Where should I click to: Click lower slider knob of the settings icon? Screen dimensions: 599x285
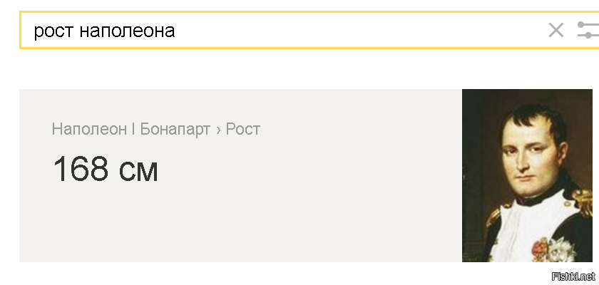pyautogui.click(x=588, y=35)
